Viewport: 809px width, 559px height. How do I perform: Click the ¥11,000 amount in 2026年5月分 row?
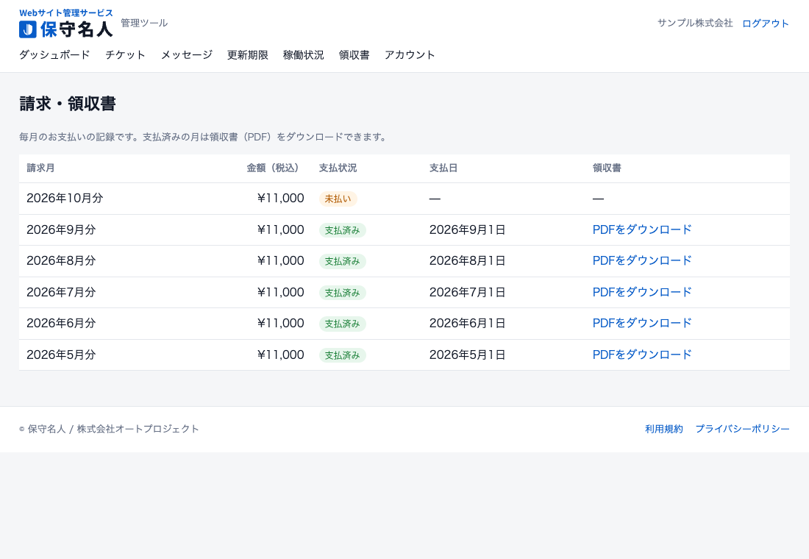click(x=281, y=355)
